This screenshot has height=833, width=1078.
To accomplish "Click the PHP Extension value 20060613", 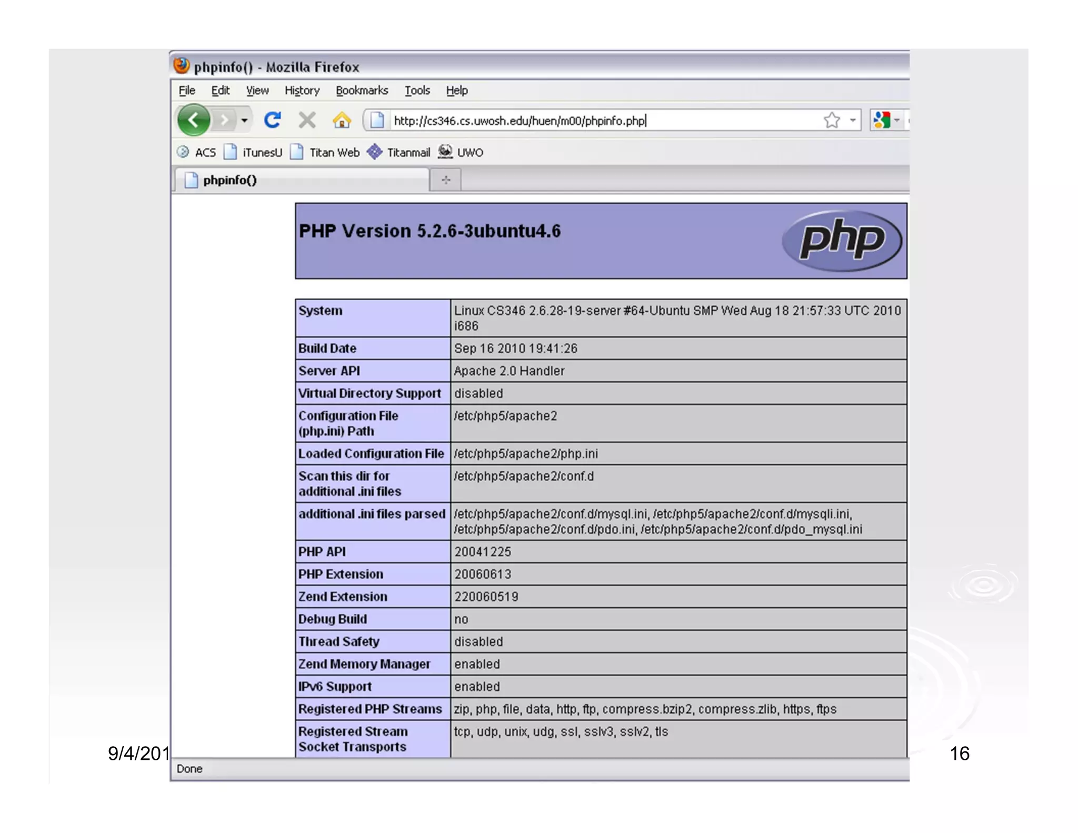I will point(483,574).
